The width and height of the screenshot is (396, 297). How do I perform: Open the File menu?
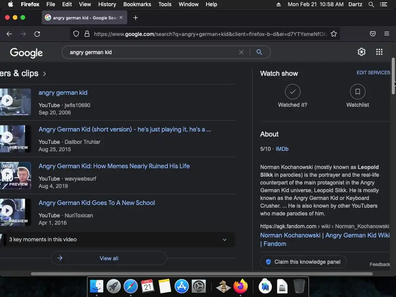(51, 4)
